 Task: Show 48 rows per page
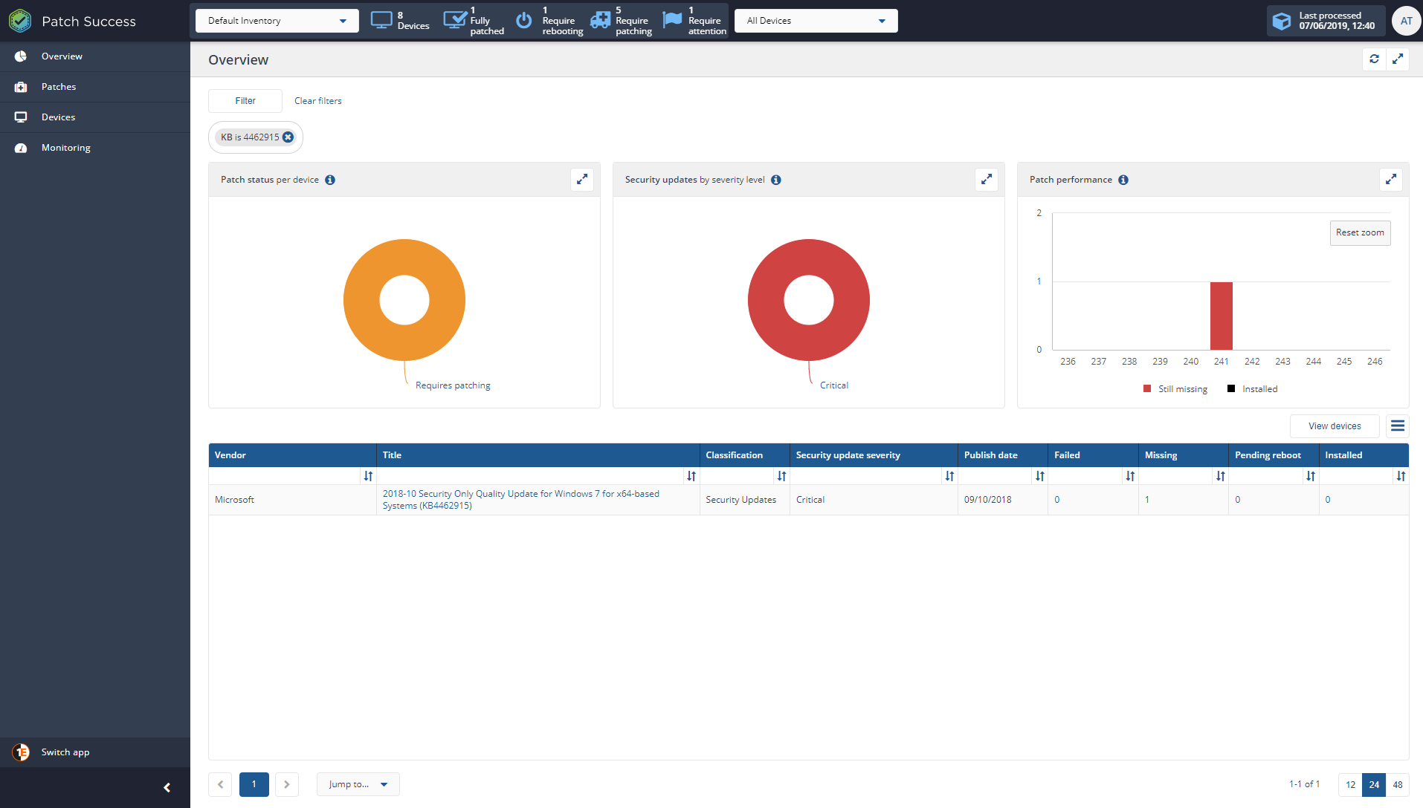pos(1398,784)
